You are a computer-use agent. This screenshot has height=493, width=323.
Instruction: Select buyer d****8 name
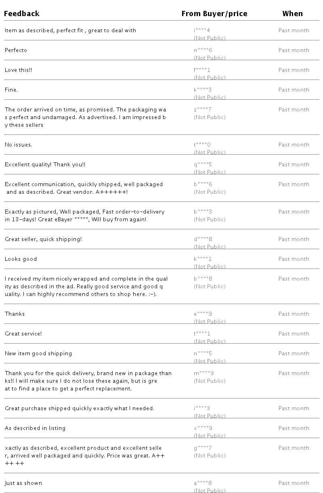pyautogui.click(x=203, y=239)
